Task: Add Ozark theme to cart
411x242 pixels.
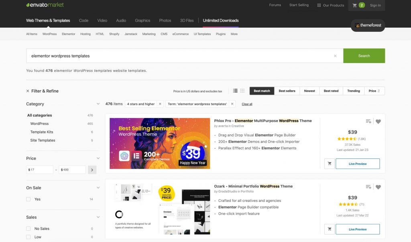Action: click(329, 229)
